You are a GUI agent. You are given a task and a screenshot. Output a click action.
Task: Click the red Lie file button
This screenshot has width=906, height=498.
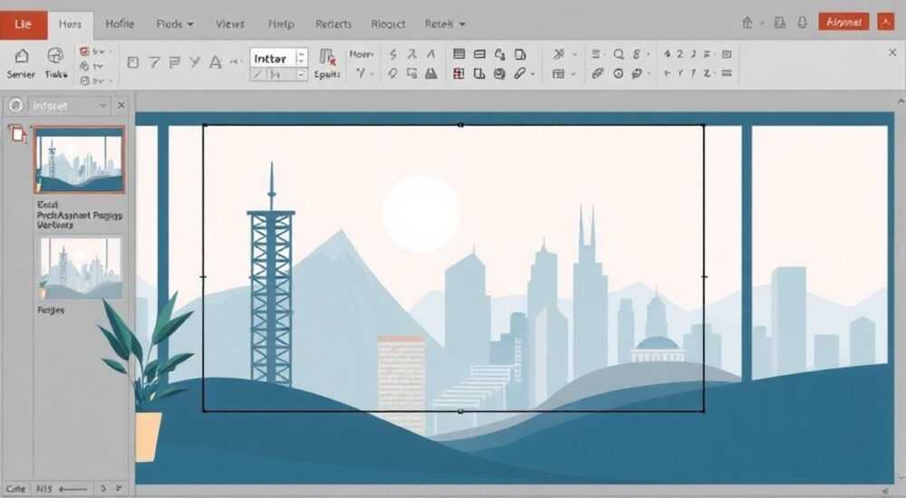click(24, 24)
